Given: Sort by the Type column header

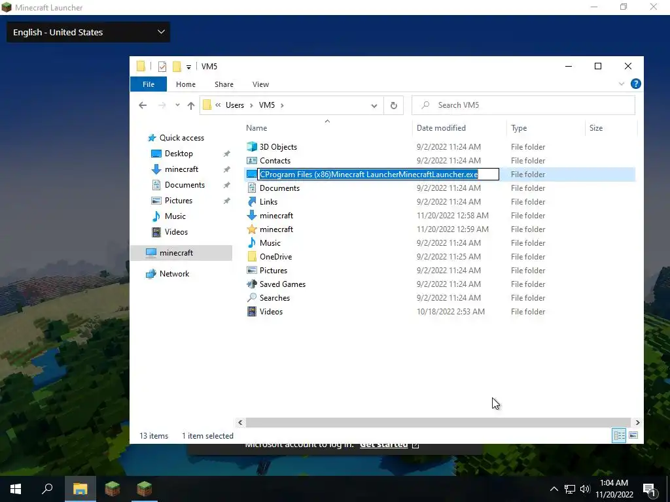Looking at the screenshot, I should 519,128.
